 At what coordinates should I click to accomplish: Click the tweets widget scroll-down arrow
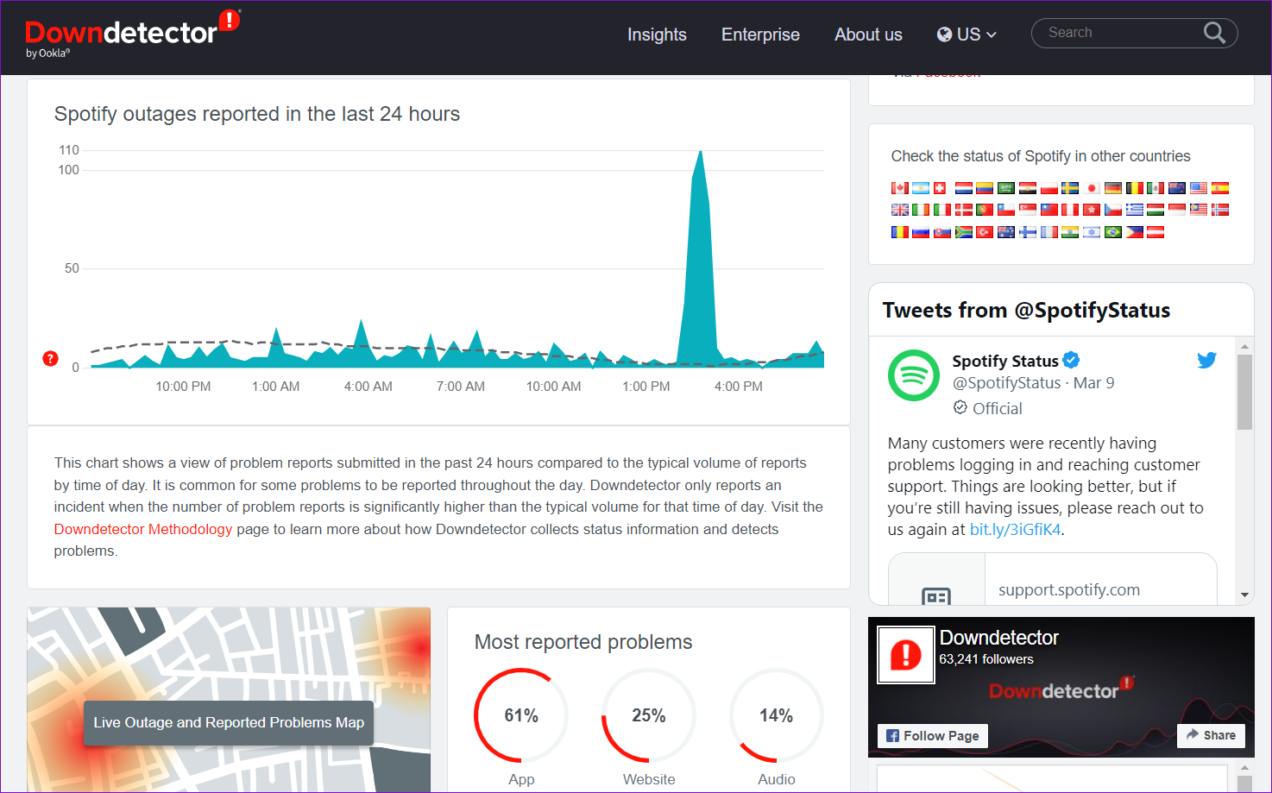click(1244, 595)
